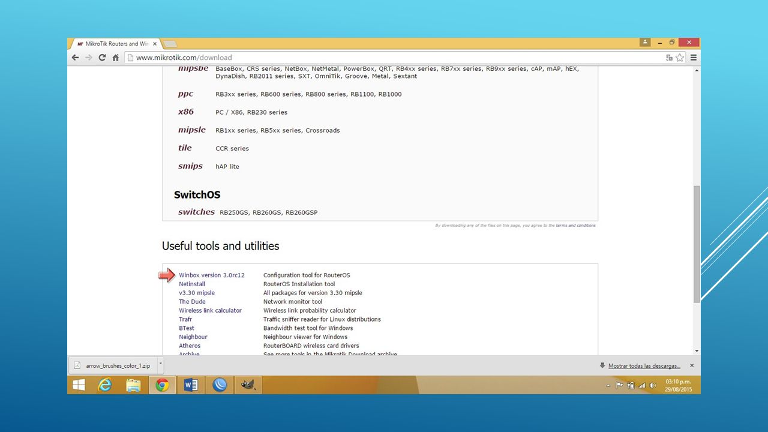Open the clock showing 03:10 p.m.
The width and height of the screenshot is (768, 432).
678,385
